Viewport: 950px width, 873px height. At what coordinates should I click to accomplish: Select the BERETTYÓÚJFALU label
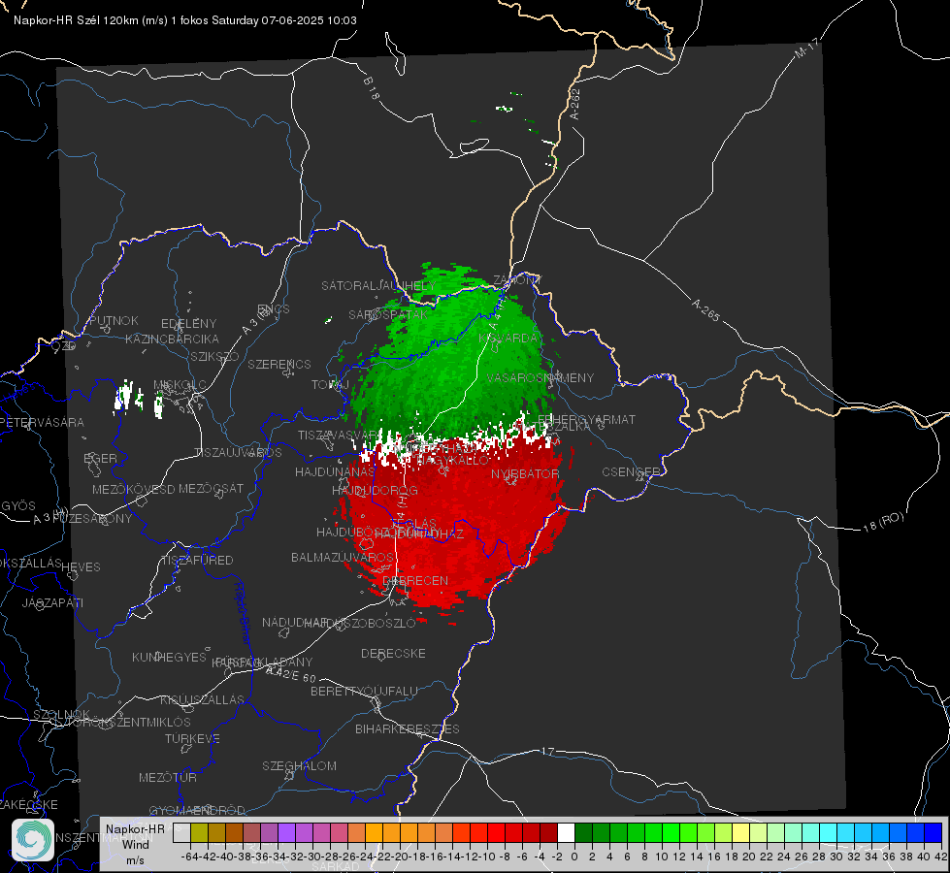click(364, 692)
